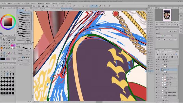Open the ファイル menu
The height and width of the screenshot is (103, 183).
(x=4, y=3)
